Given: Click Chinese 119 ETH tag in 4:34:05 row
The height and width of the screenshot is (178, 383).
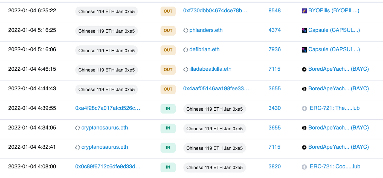Looking at the screenshot, I should coord(214,128).
